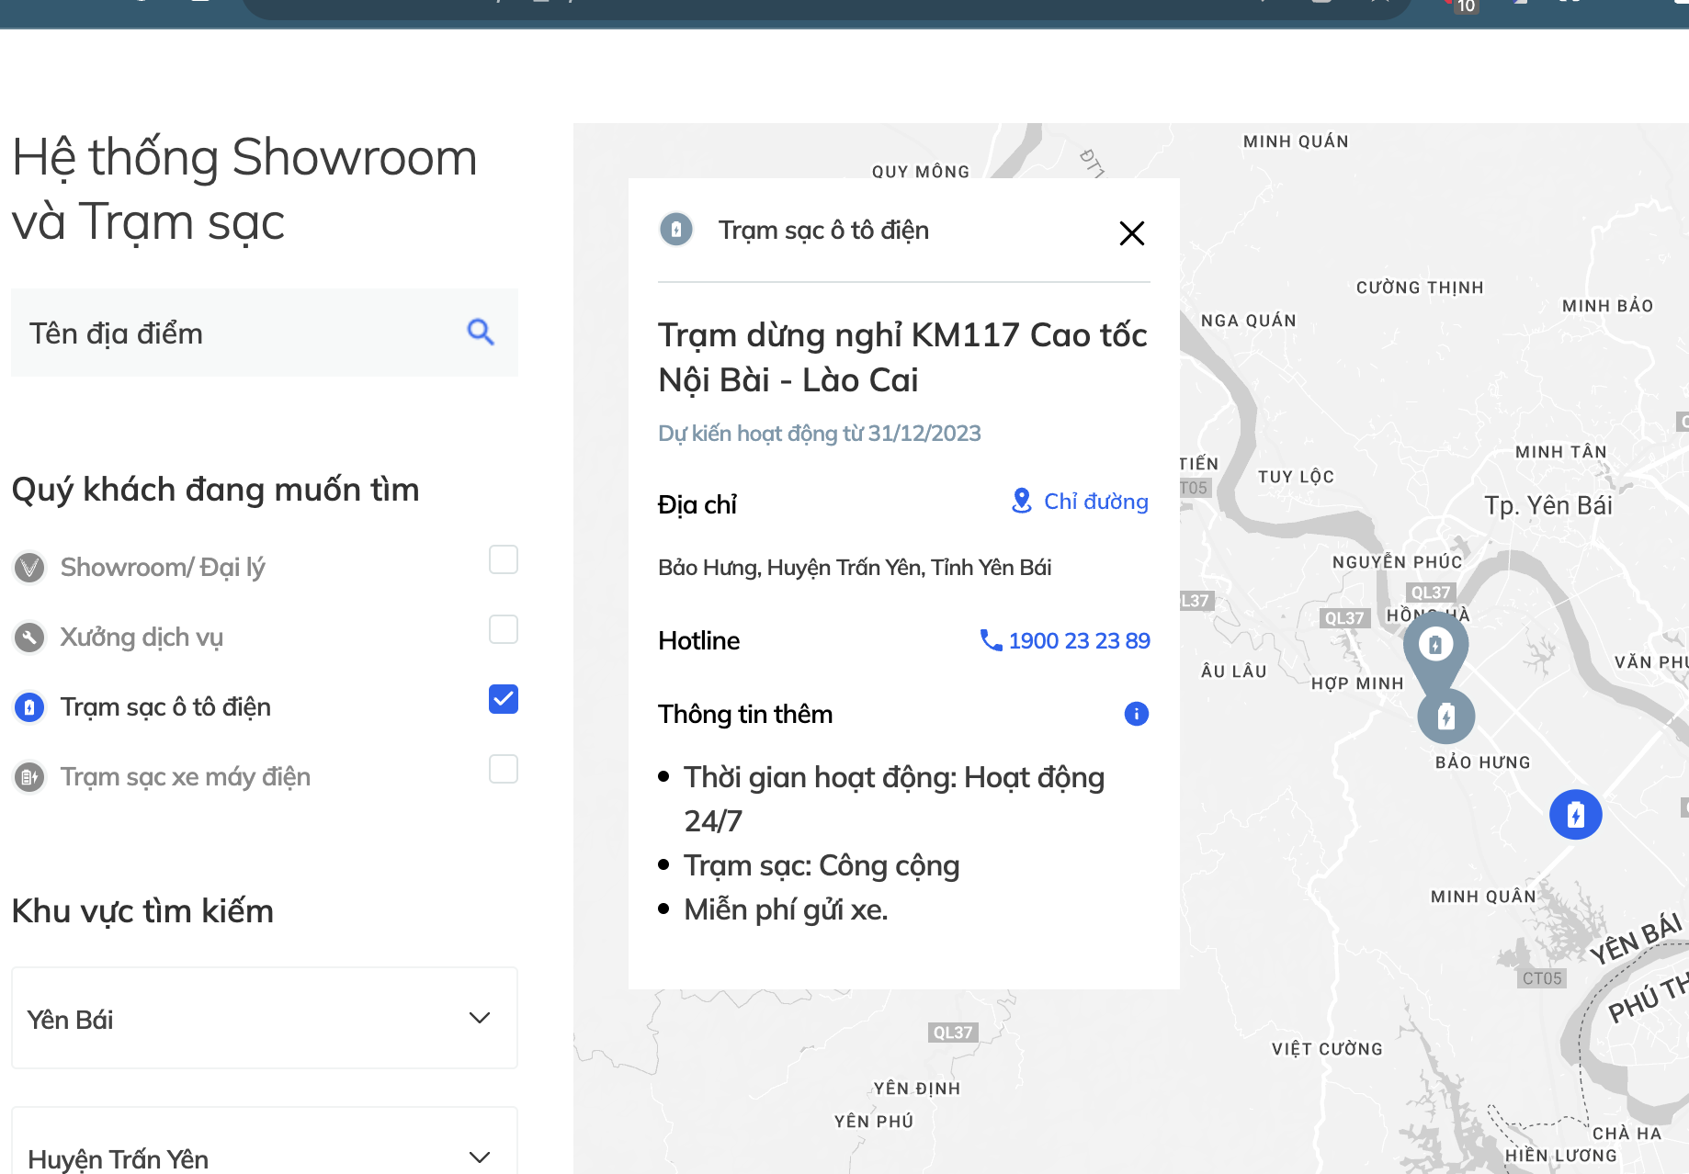Click the Xưởng dịch vụ wrench icon
1689x1174 pixels.
[x=29, y=638]
